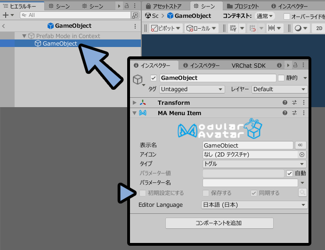Expand the Transform component
The image size is (325, 250).
pyautogui.click(x=135, y=102)
